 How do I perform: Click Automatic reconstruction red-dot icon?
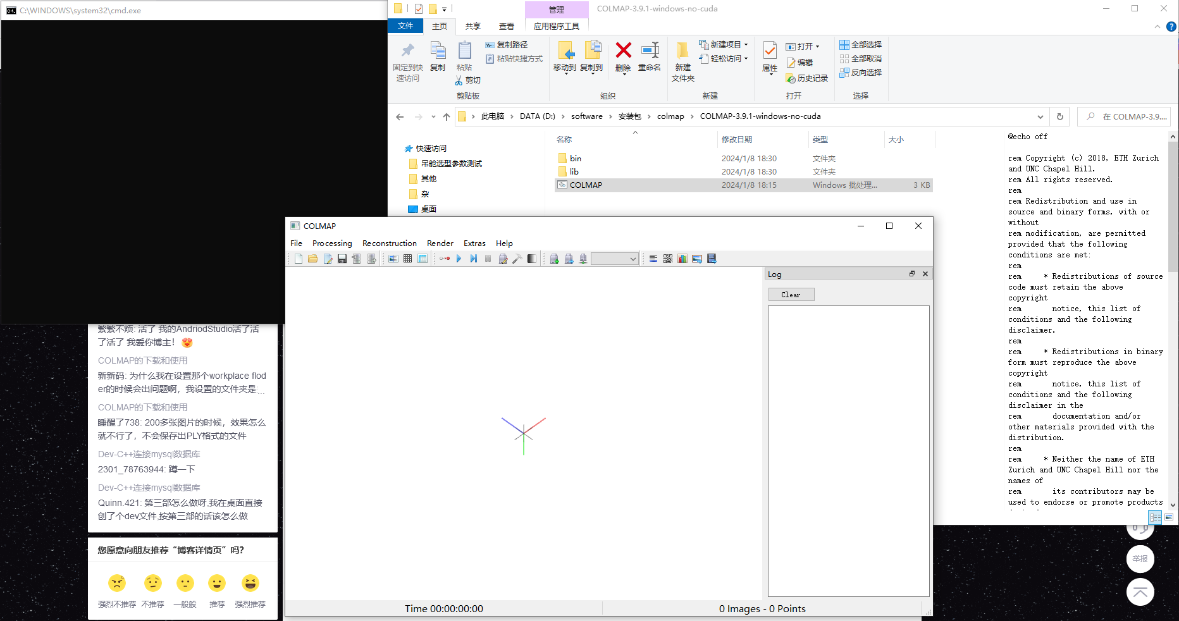point(445,259)
